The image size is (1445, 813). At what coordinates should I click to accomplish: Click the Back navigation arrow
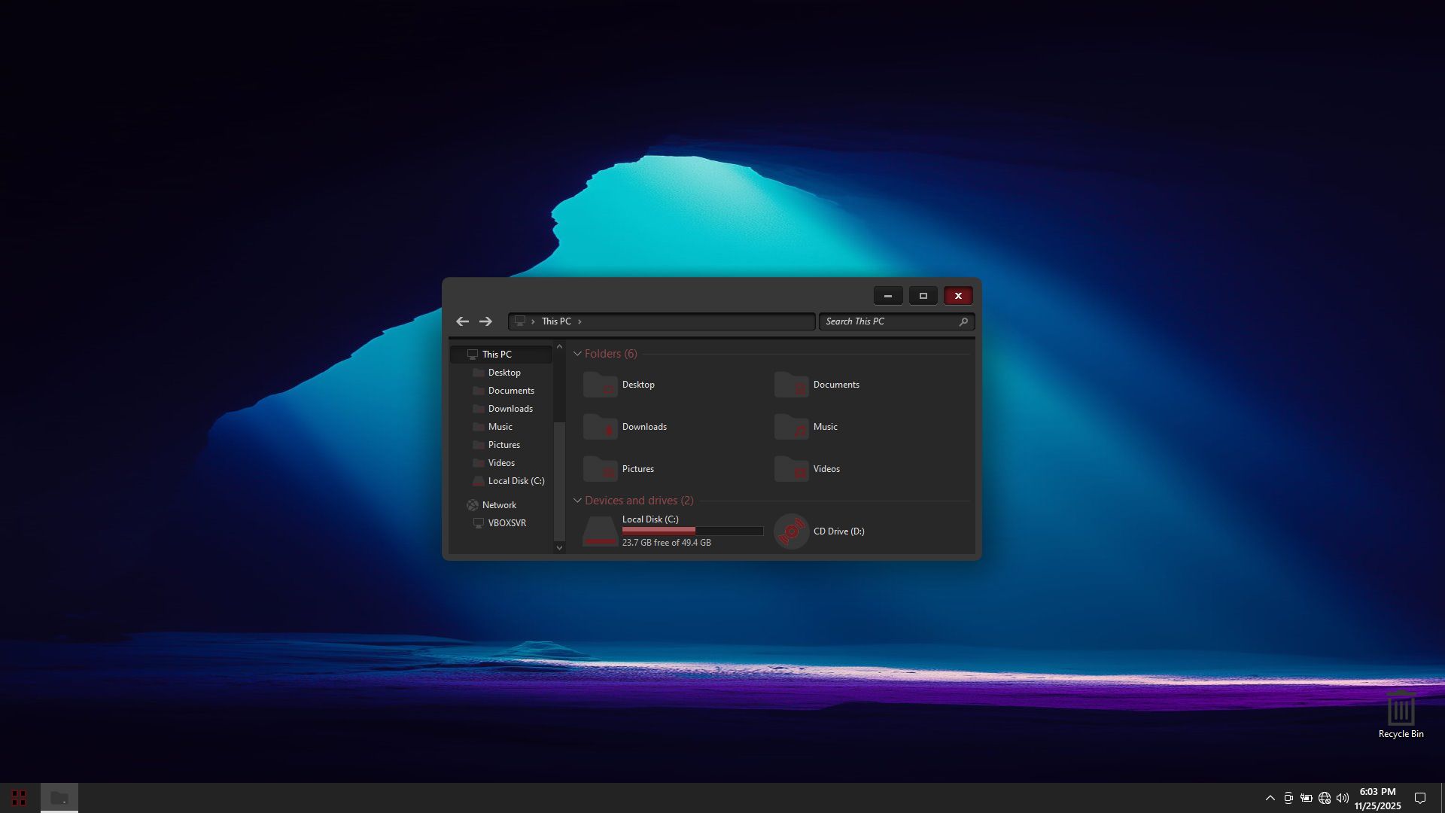coord(462,321)
